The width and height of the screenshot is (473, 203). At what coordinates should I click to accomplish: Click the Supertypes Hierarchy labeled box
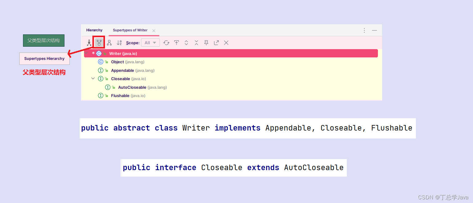pyautogui.click(x=44, y=59)
